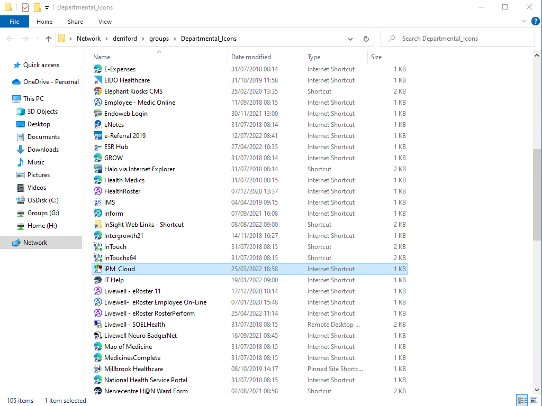Open the Home ribbon tab
Screen dimensions: 542x406
[x=44, y=22]
